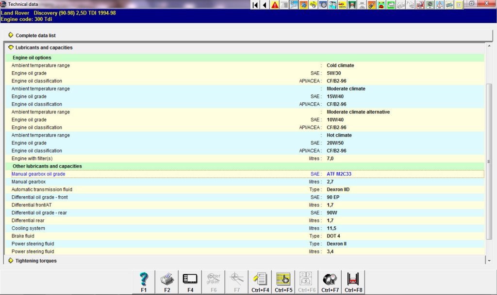Click the Engine oil options header
497x295 pixels.
tap(32, 58)
